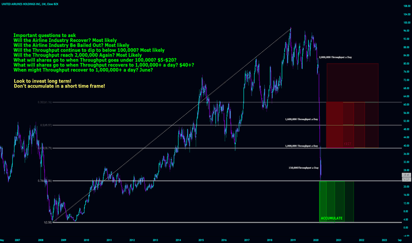Select the '1,600,000 Throughput a Day' chart label

pos(301,119)
